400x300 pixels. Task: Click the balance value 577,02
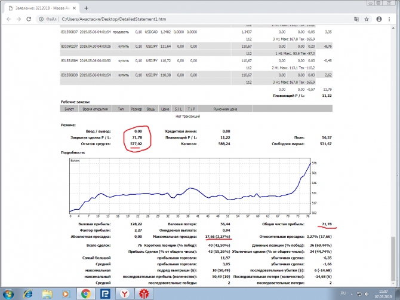pyautogui.click(x=136, y=144)
